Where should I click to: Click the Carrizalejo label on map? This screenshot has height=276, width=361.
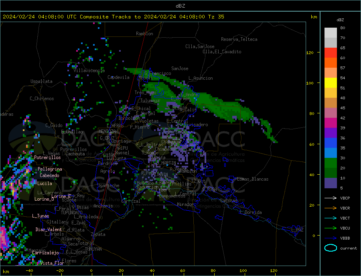pos(45,253)
